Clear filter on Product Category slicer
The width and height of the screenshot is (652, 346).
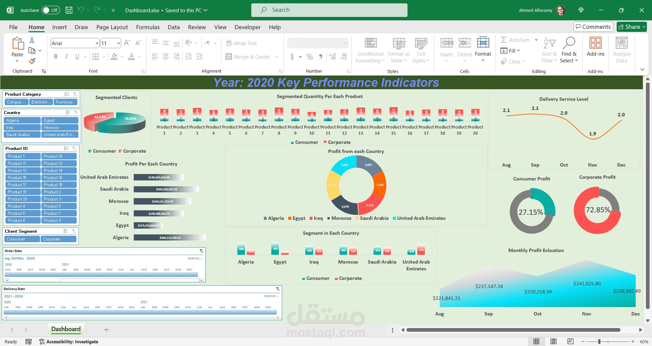75,94
